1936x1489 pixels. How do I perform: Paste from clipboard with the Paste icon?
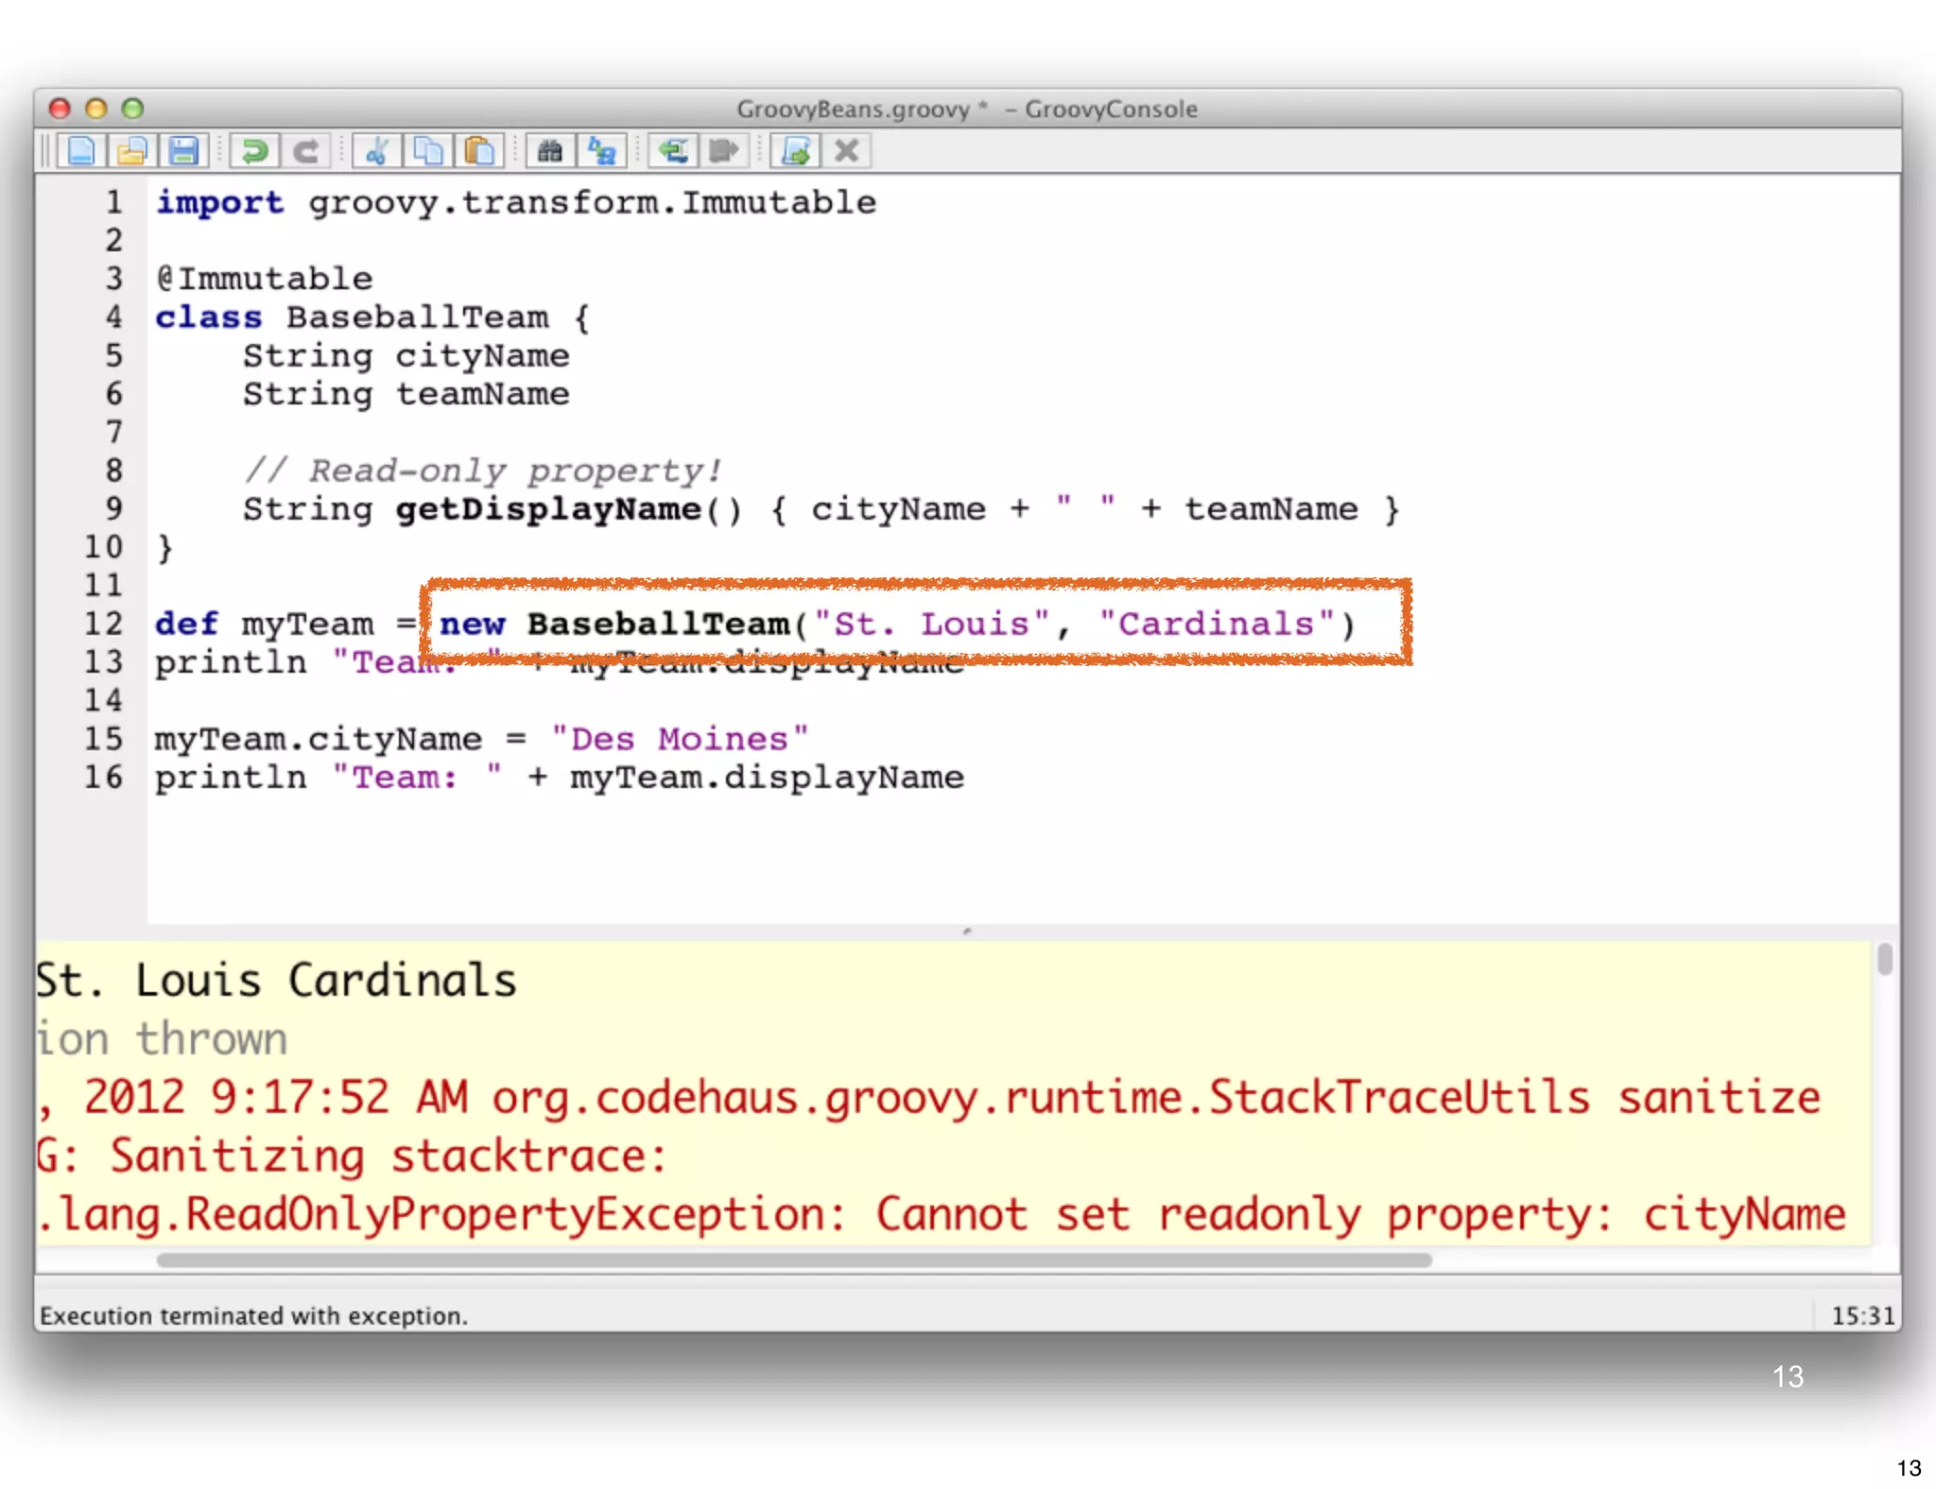click(x=479, y=151)
